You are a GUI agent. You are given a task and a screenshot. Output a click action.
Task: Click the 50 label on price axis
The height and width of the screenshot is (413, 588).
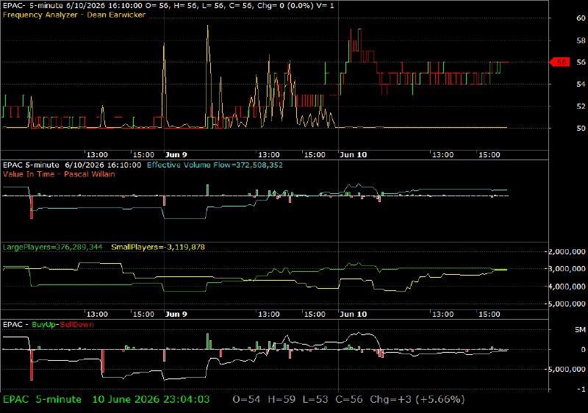pyautogui.click(x=581, y=129)
